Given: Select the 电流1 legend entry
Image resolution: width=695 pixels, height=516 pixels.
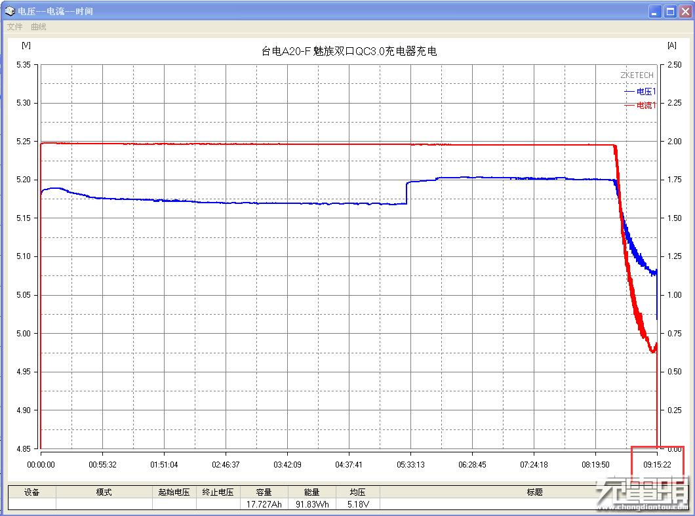Looking at the screenshot, I should (x=641, y=105).
